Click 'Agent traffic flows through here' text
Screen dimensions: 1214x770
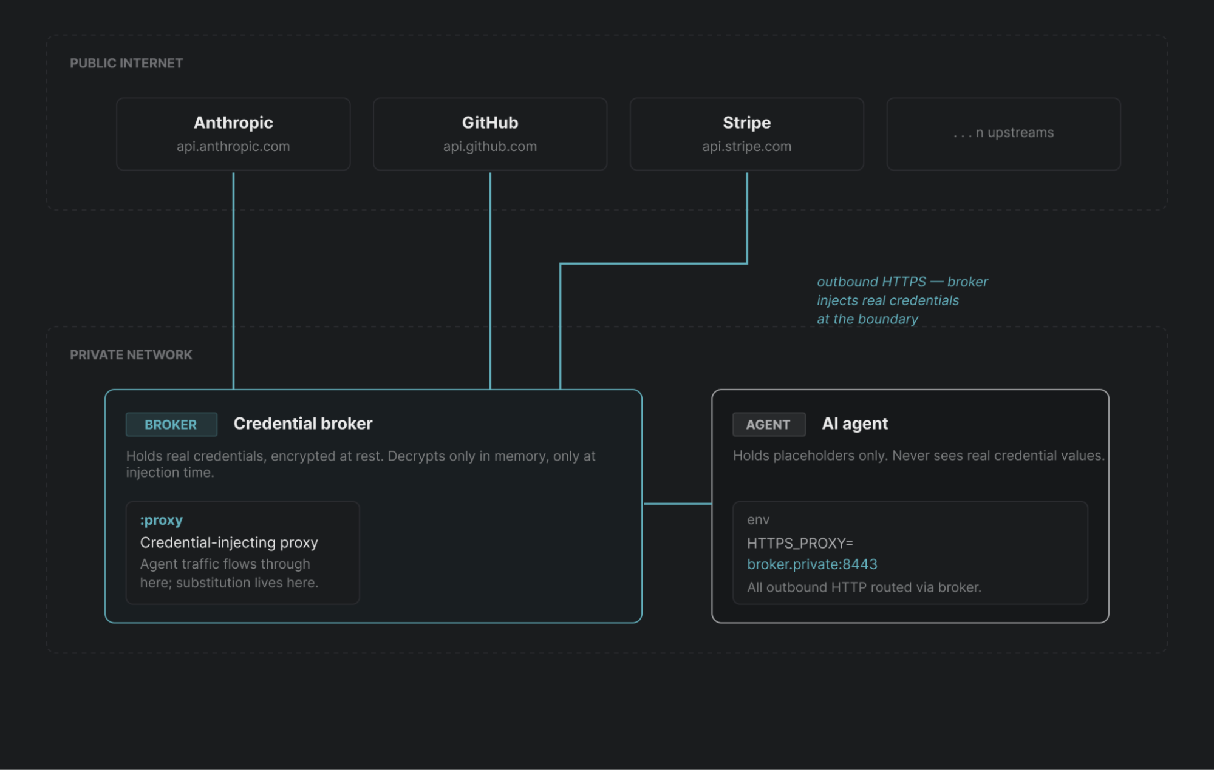point(230,573)
